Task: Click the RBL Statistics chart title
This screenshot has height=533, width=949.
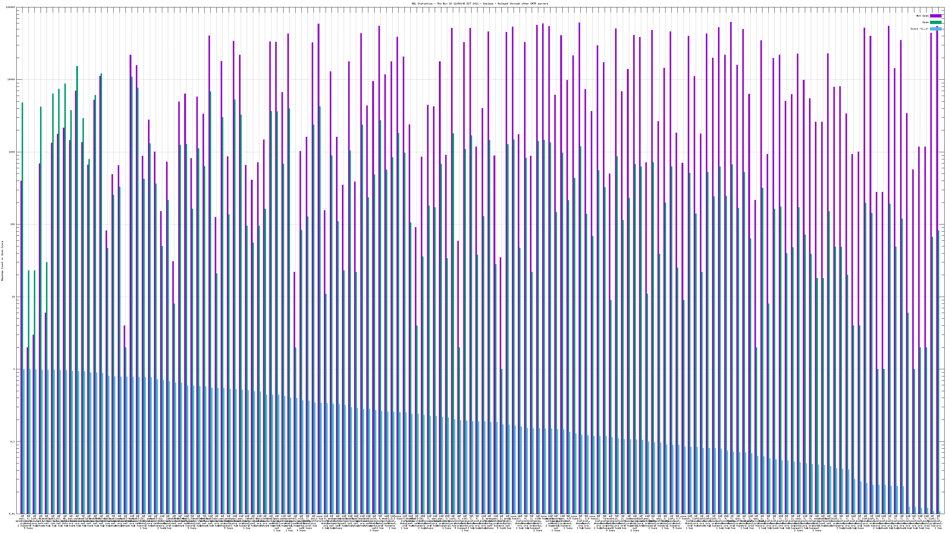Action: pos(480,4)
